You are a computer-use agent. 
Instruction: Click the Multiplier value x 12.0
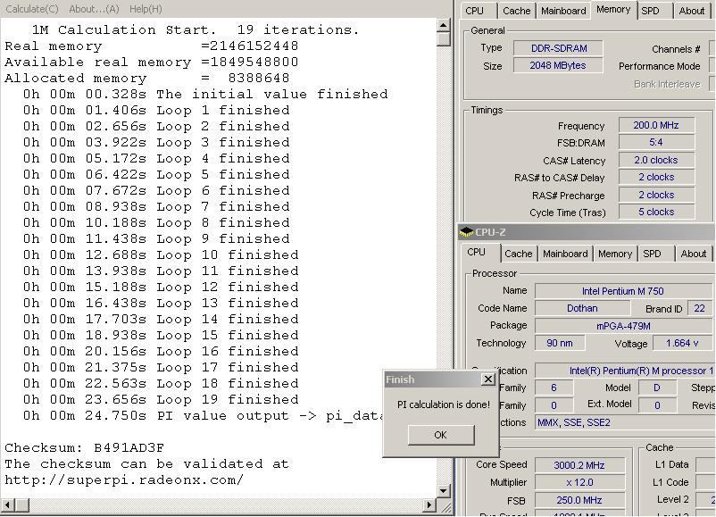click(579, 482)
